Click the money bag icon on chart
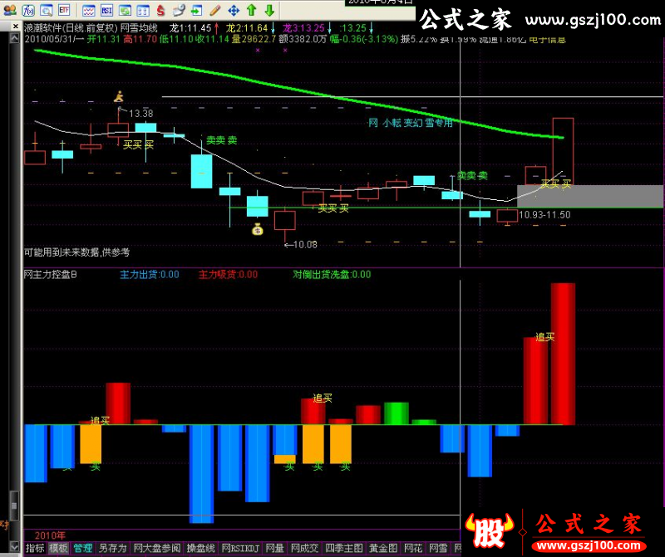 (258, 229)
